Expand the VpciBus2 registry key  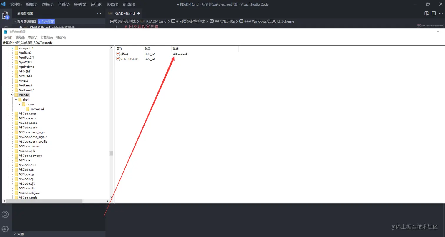pyautogui.click(x=12, y=53)
